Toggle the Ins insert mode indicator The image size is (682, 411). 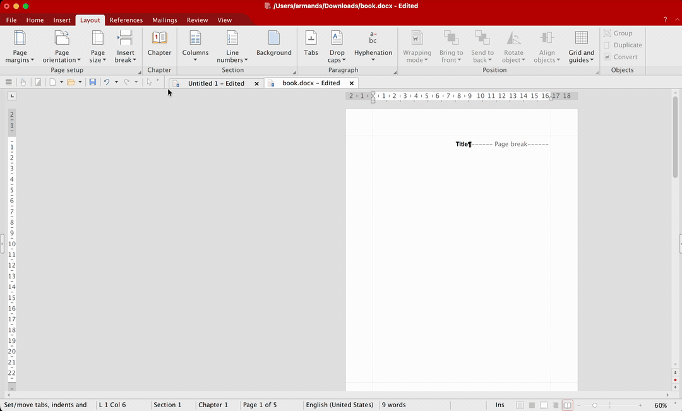(x=500, y=405)
